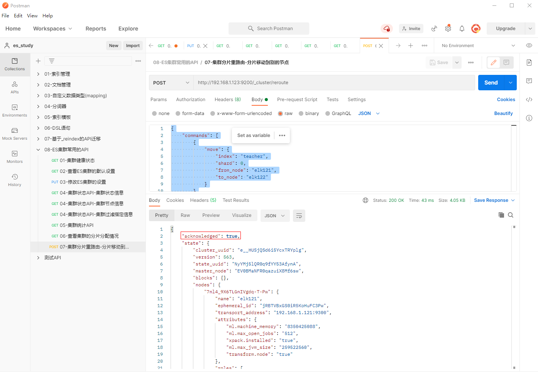Select the form-data body type
538x372 pixels.
[x=178, y=113]
